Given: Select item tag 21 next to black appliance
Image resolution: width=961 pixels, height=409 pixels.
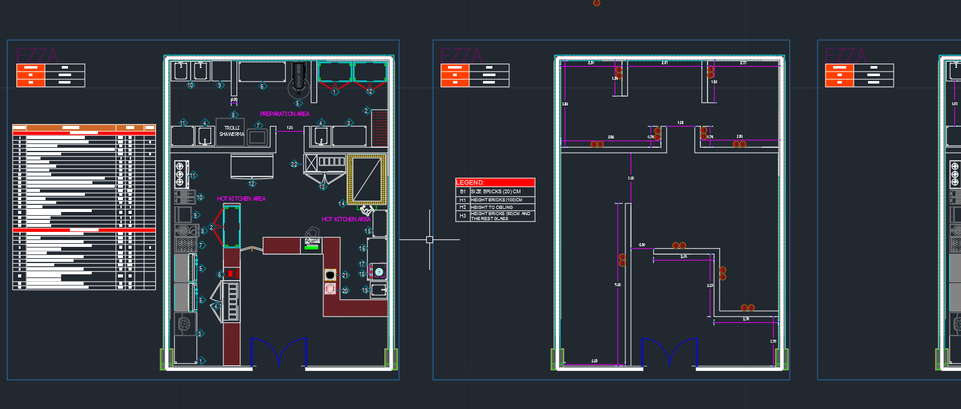Looking at the screenshot, I should (345, 275).
